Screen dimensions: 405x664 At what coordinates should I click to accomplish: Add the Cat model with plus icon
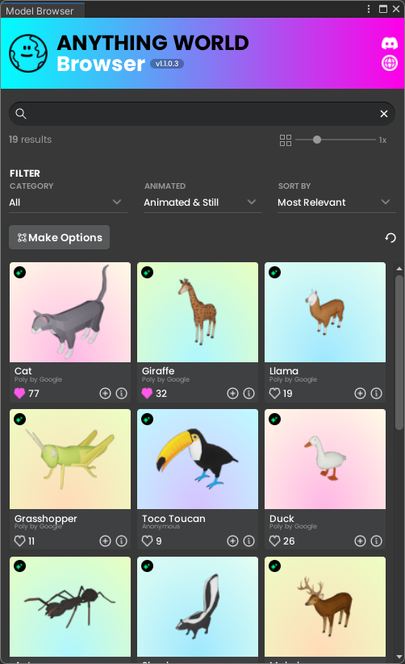(x=105, y=394)
